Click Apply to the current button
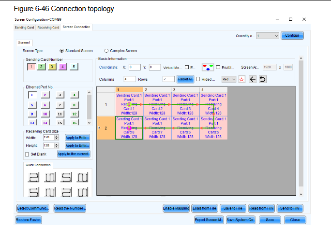331x229 pixels. (x=74, y=154)
